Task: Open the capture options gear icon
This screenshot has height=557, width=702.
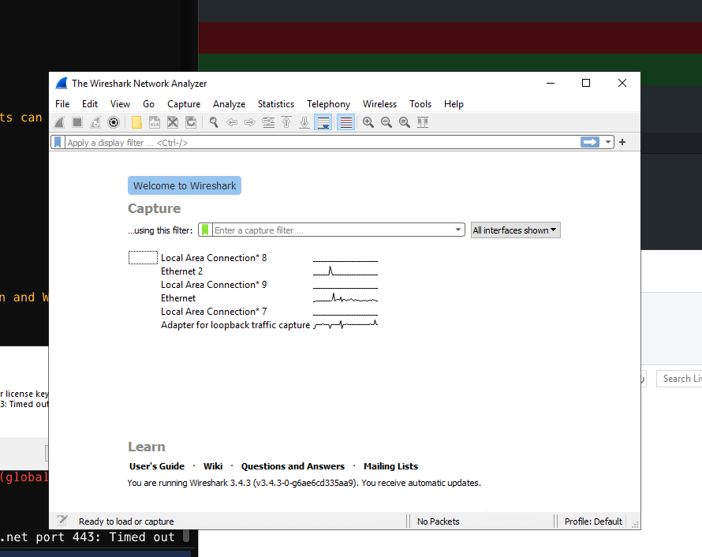Action: pos(114,122)
